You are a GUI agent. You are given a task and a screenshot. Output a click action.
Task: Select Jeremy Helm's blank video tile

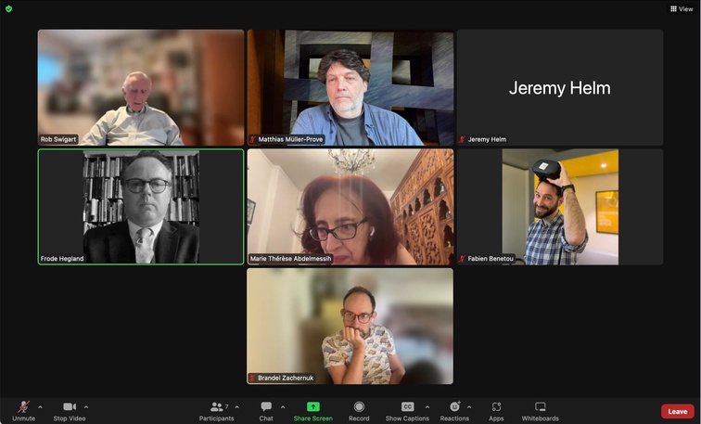click(559, 87)
